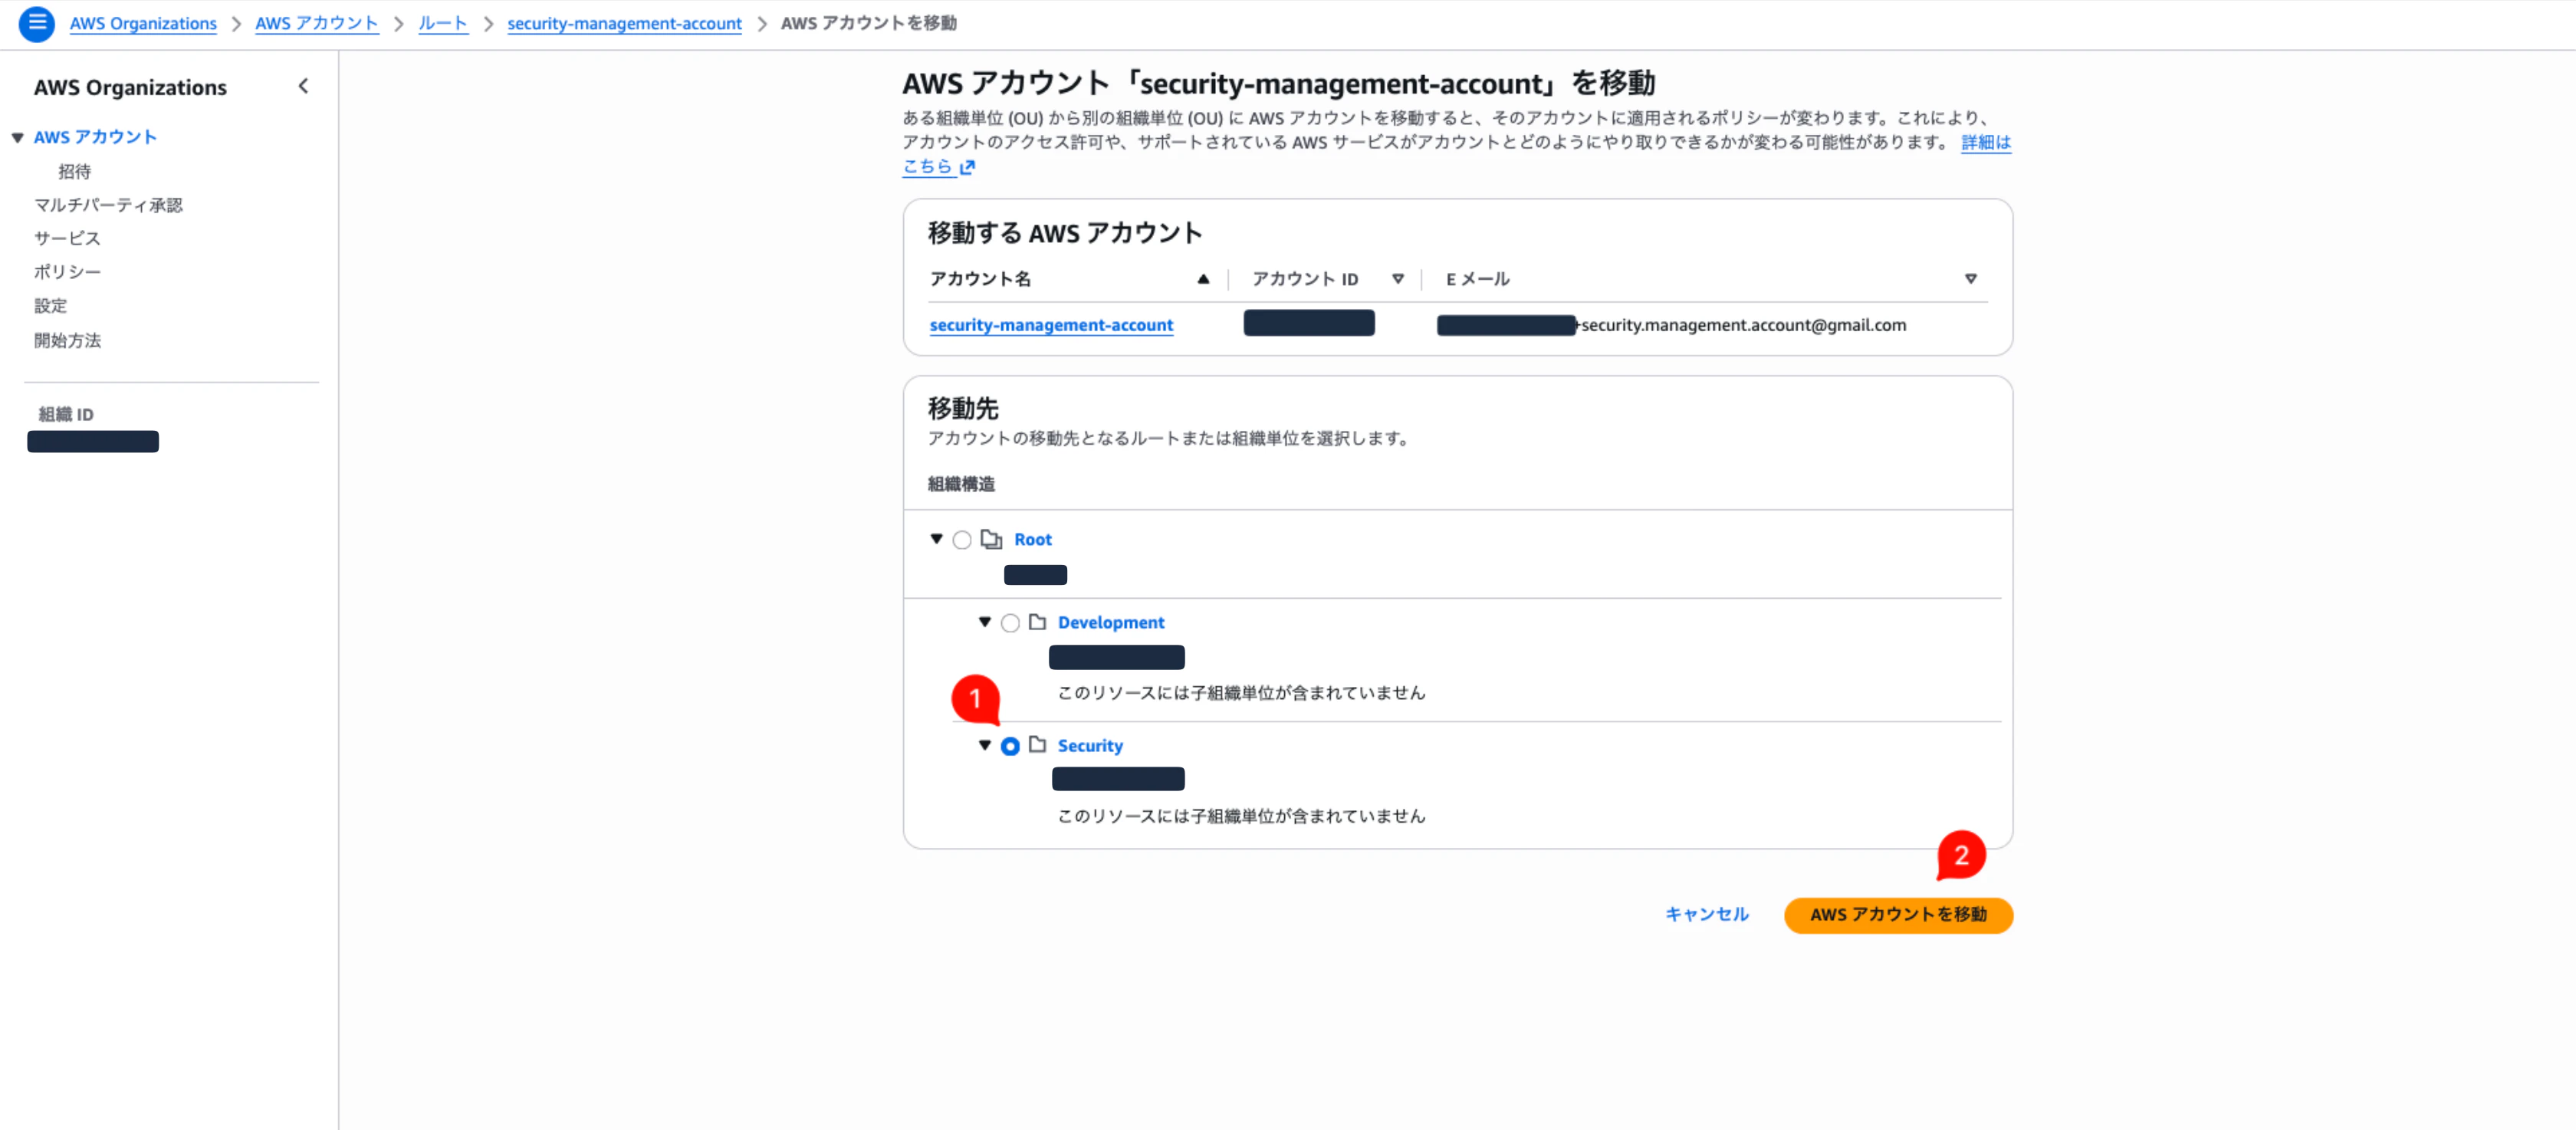This screenshot has width=2576, height=1130.
Task: Collapse the Development tree node
Action: pos(985,622)
